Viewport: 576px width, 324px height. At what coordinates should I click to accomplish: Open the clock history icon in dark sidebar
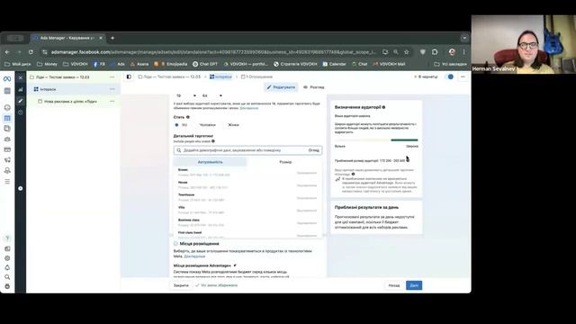21,112
